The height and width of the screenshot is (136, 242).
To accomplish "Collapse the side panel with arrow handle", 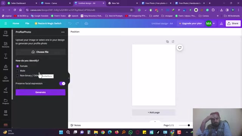I will tap(69, 78).
